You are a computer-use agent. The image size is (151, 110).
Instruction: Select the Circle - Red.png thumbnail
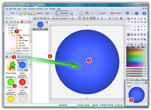click(x=22, y=82)
